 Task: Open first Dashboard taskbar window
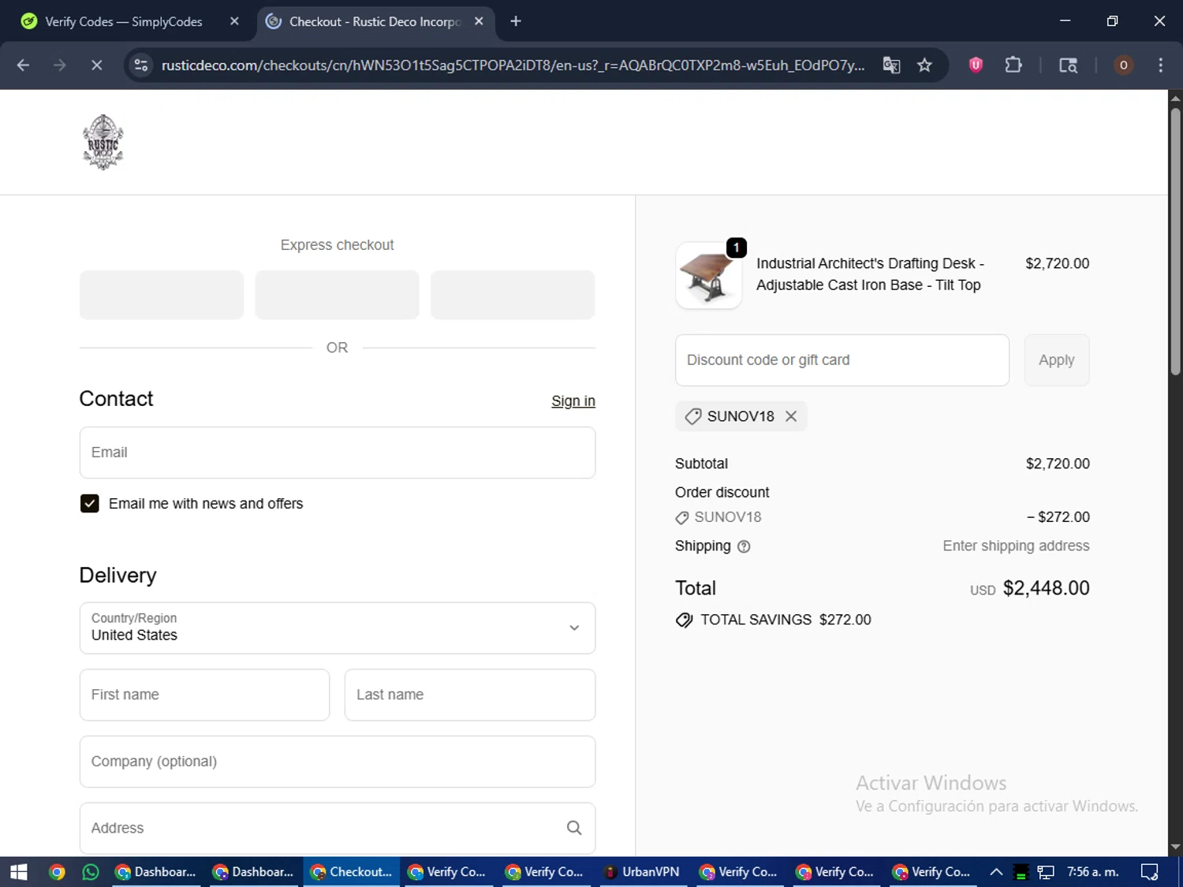pos(156,872)
